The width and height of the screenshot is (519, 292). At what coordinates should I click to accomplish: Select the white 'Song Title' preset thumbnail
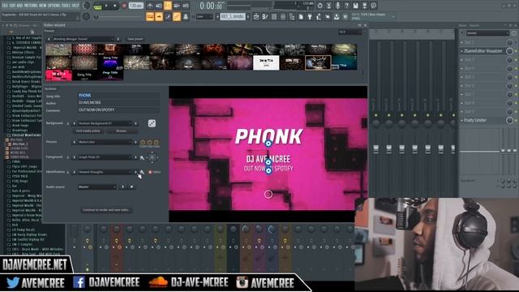pos(266,63)
